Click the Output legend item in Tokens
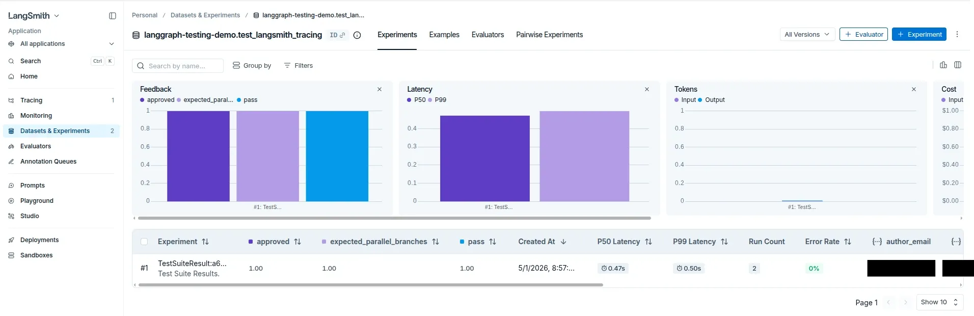The image size is (974, 316). (711, 100)
